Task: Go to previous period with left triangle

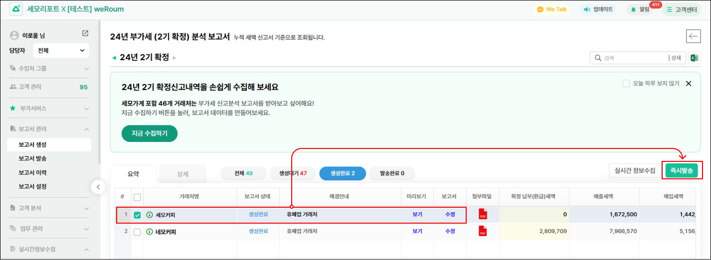Action: pos(114,58)
